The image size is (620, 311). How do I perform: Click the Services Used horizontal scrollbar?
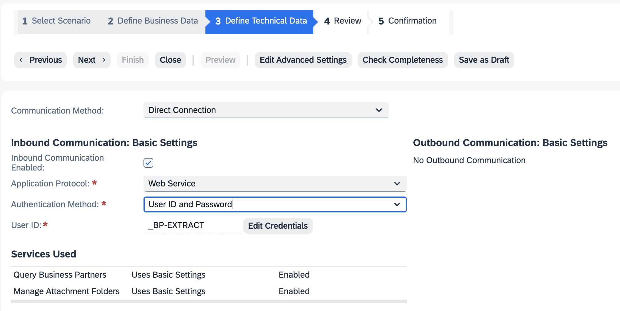point(209,301)
